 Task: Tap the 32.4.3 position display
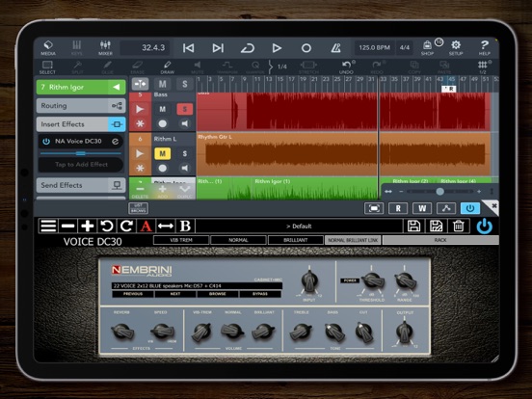[x=146, y=48]
